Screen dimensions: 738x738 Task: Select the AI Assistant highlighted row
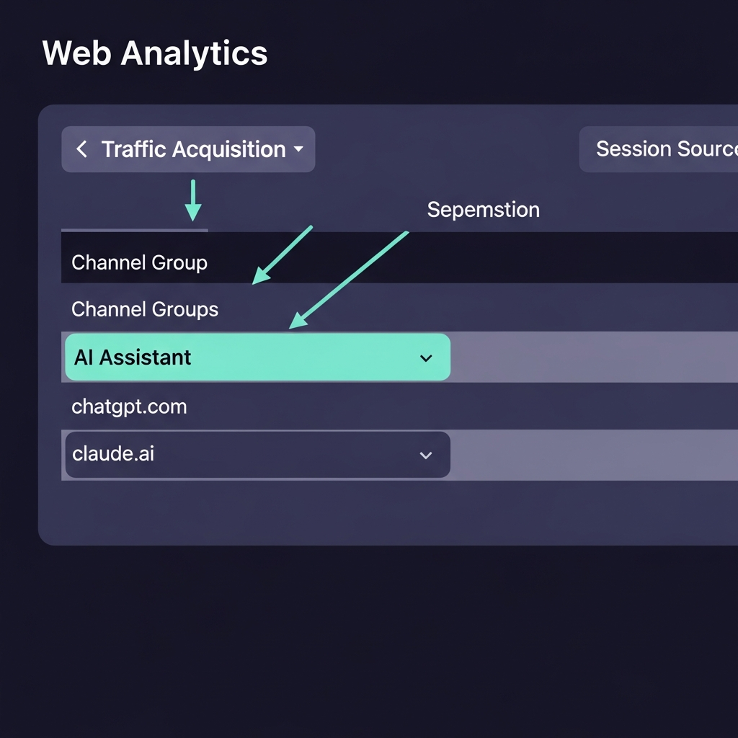pos(257,357)
